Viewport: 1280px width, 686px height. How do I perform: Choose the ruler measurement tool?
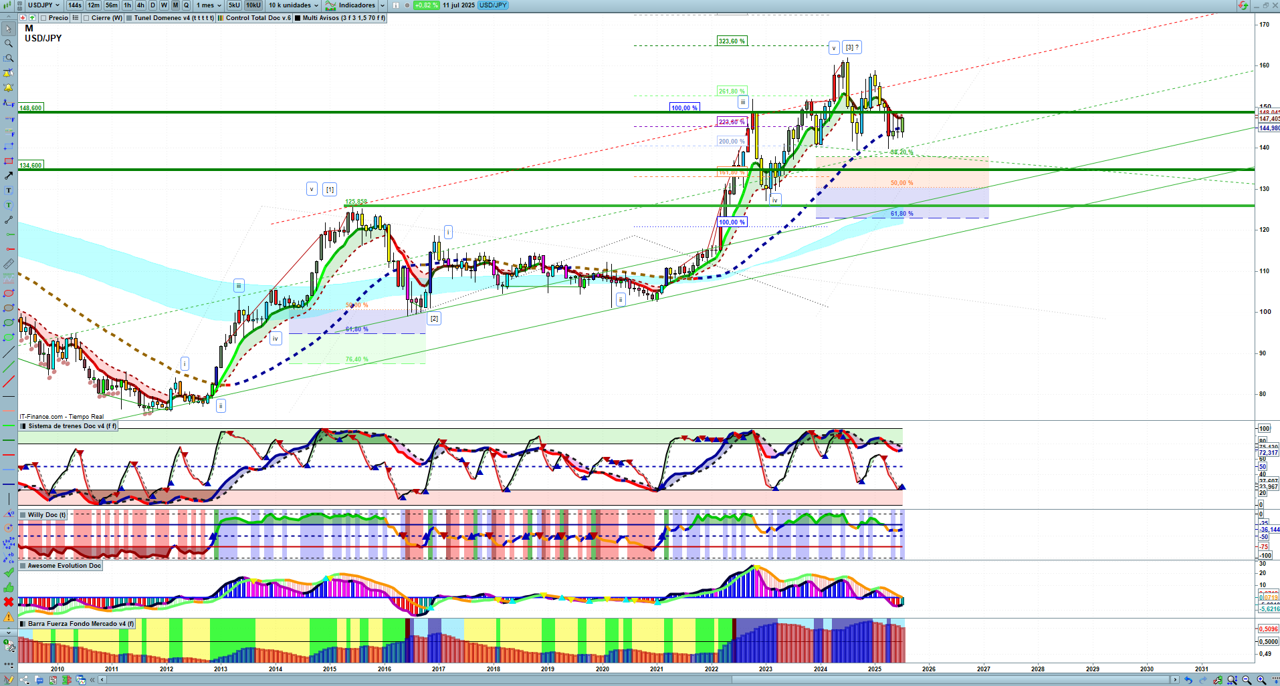point(9,264)
